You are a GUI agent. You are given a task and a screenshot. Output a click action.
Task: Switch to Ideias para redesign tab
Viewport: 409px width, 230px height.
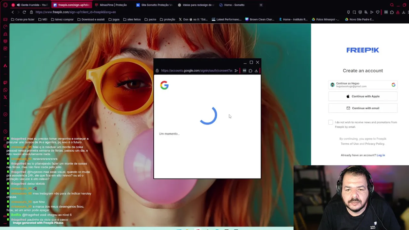pos(196,5)
